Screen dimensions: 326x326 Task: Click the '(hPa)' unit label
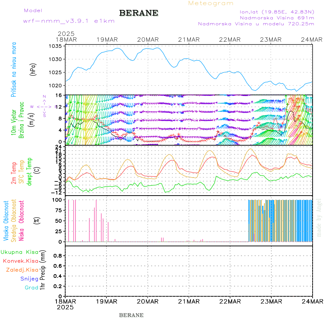(33, 70)
